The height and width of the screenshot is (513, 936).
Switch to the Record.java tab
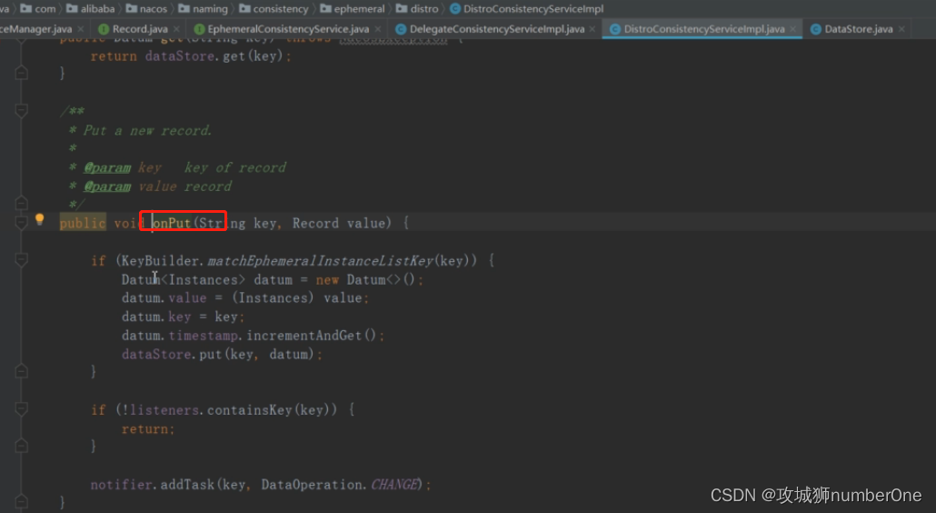140,29
